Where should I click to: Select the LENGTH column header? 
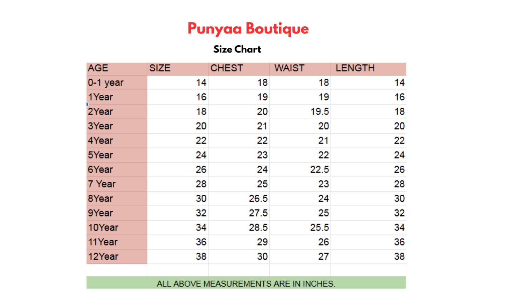click(355, 68)
